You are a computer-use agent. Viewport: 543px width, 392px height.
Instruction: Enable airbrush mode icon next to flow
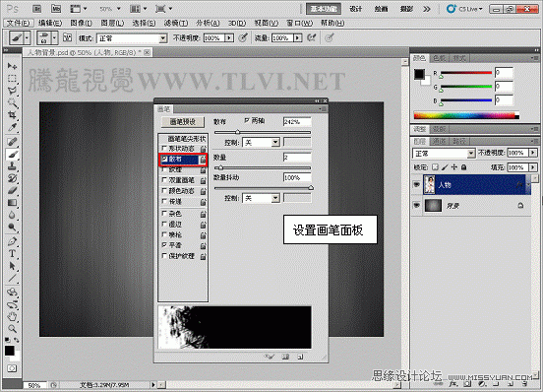pyautogui.click(x=311, y=37)
